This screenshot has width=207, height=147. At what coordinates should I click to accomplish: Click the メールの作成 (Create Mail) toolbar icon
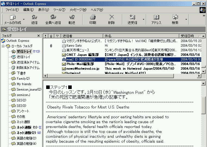(x=12, y=17)
